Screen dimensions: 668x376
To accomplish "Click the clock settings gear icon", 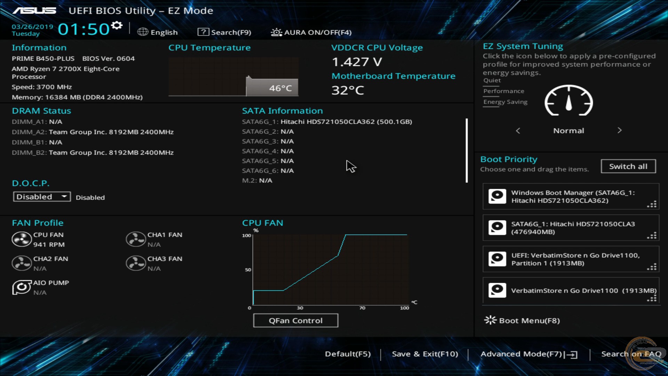I will (116, 25).
